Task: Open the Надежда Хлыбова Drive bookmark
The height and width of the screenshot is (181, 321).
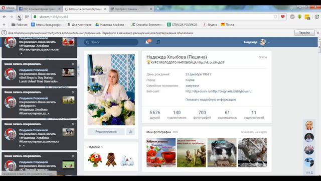Action: (x=110, y=25)
